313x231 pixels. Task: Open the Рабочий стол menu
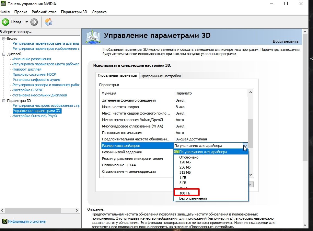44,12
